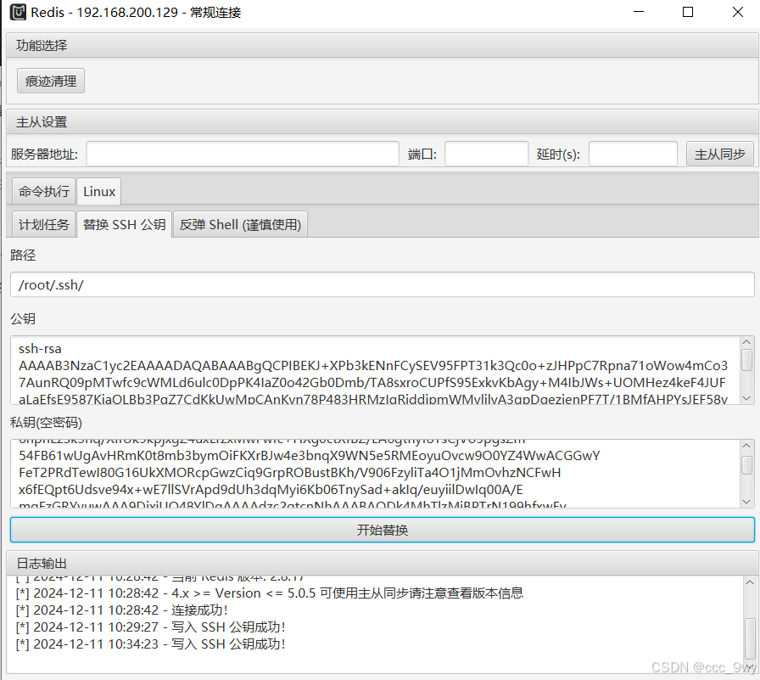The image size is (760, 680).
Task: Focus the 服务器地址 input field
Action: (x=243, y=155)
